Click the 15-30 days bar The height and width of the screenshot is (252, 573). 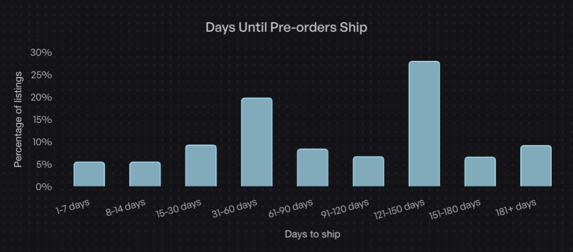[201, 166]
